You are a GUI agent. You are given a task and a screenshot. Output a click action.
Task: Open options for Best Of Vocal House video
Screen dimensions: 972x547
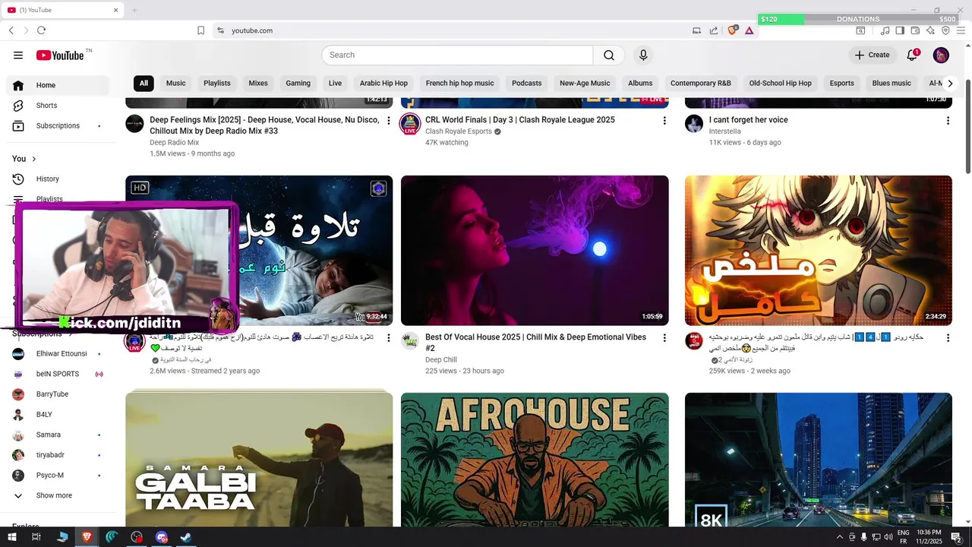click(664, 338)
